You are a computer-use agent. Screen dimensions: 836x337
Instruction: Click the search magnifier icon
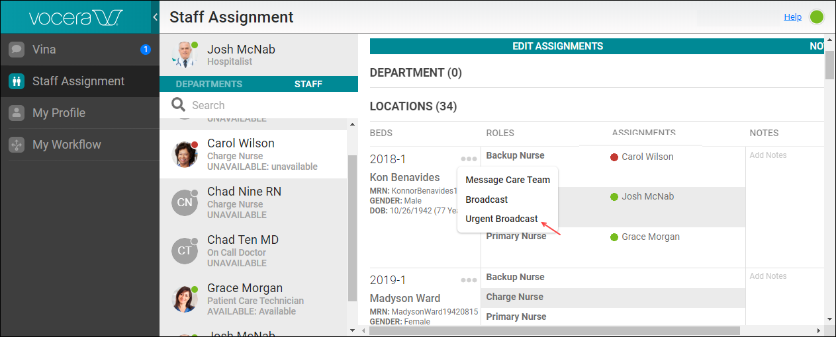tap(177, 105)
